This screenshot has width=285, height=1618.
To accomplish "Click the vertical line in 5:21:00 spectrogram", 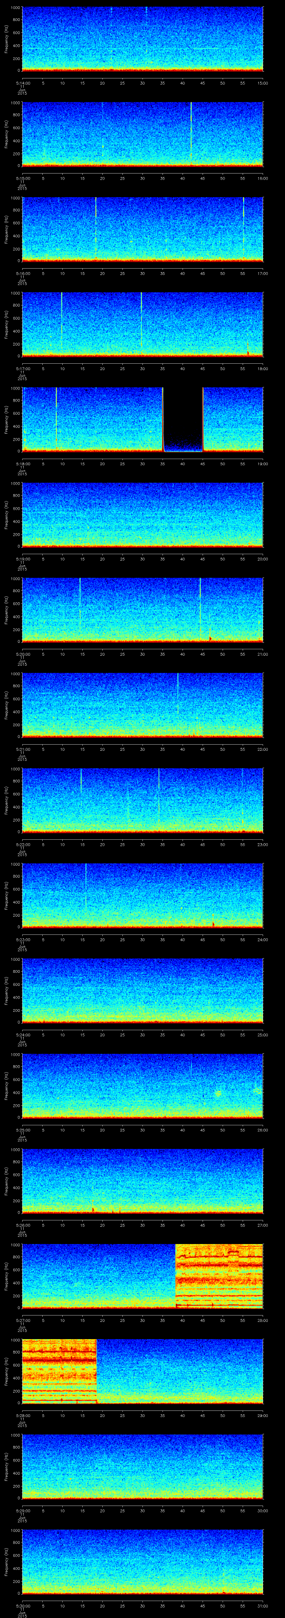I will [178, 692].
